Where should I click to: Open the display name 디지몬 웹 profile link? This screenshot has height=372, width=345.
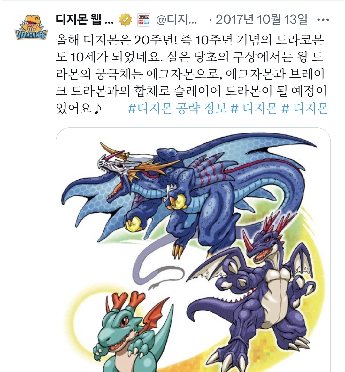[x=85, y=20]
